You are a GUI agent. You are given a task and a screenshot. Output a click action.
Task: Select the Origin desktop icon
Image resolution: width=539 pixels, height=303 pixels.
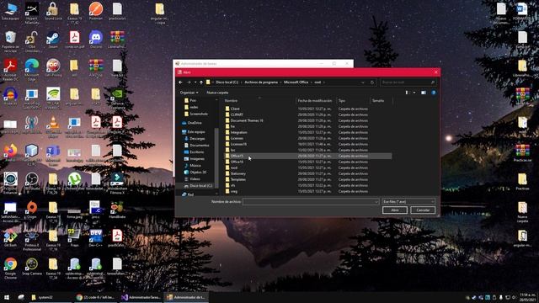point(32,210)
